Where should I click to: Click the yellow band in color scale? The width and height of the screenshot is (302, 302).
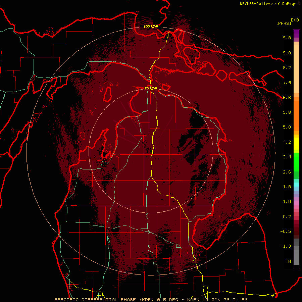click(296, 144)
